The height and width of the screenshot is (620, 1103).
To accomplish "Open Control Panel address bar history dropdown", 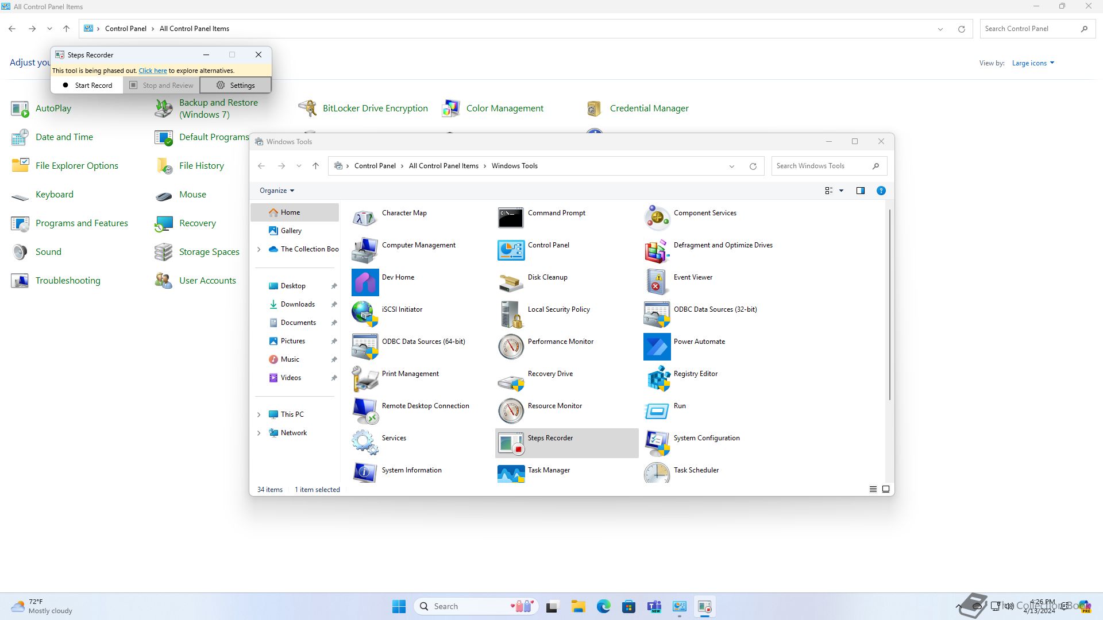I will tap(940, 29).
